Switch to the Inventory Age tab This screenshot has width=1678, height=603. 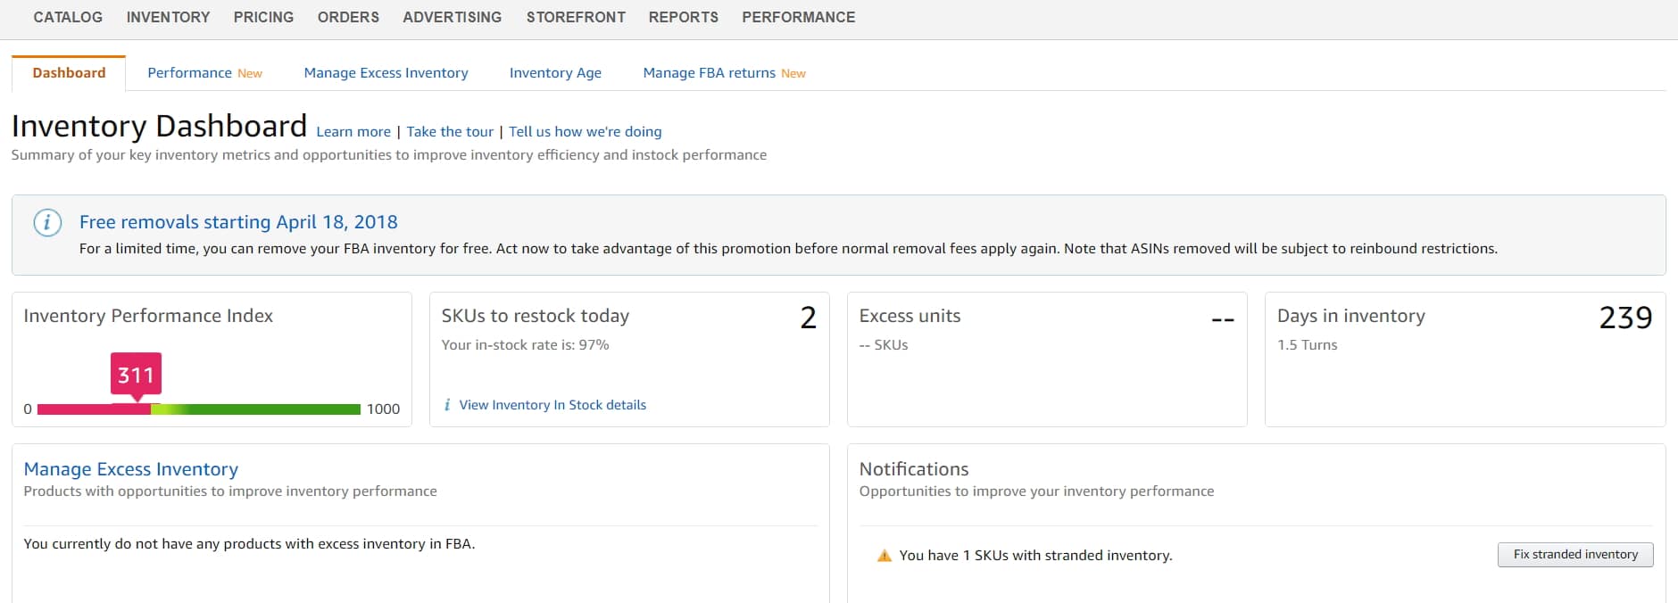click(x=555, y=73)
